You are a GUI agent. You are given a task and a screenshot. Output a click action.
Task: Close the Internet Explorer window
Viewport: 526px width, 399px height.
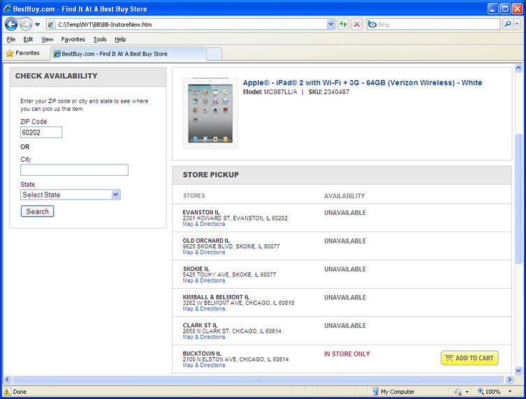pyautogui.click(x=518, y=8)
